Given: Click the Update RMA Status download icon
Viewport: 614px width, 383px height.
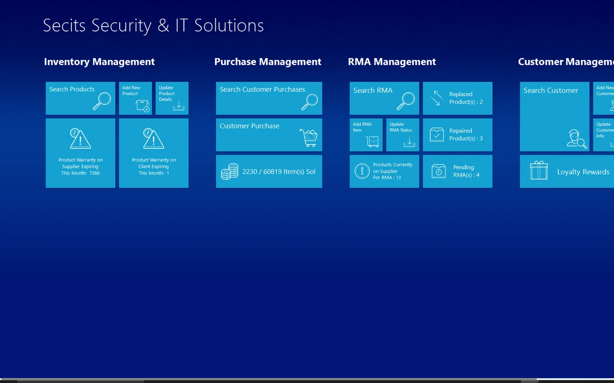Looking at the screenshot, I should (x=409, y=141).
